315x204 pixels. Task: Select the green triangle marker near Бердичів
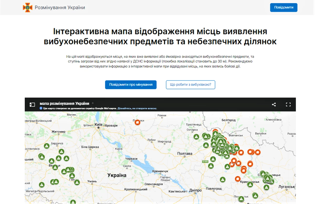(x=47, y=146)
